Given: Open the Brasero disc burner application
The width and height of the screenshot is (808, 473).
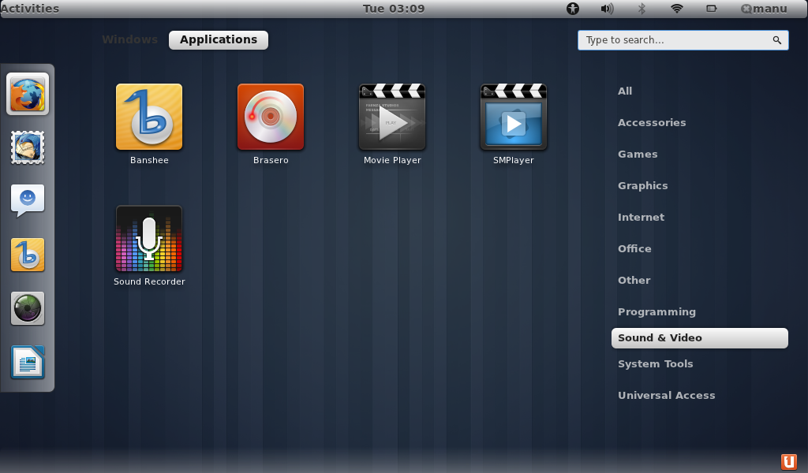Looking at the screenshot, I should pyautogui.click(x=271, y=117).
